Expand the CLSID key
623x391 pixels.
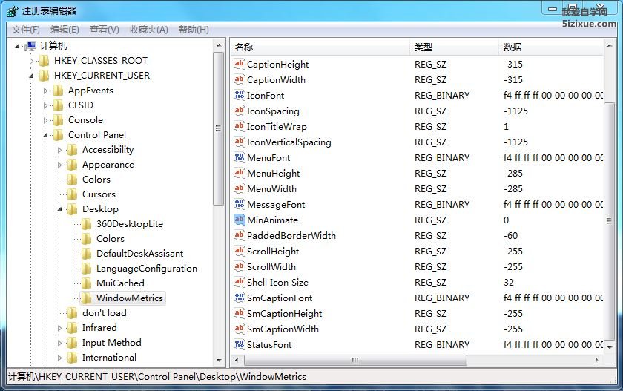[45, 105]
